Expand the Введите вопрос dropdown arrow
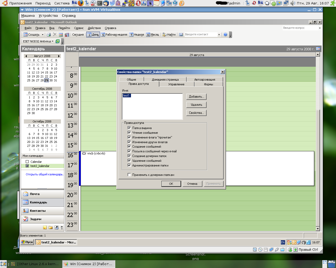 pyautogui.click(x=320, y=28)
